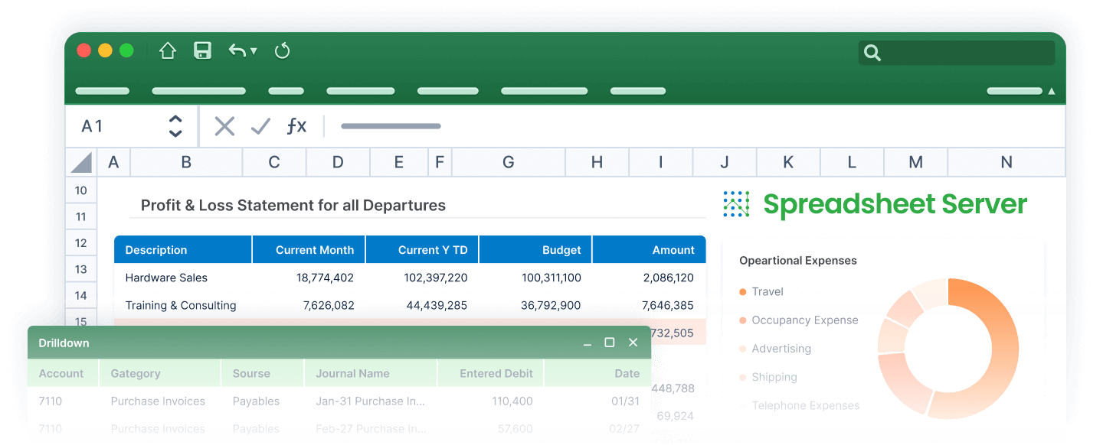This screenshot has width=1103, height=445.
Task: Open the Insert Function (fx) icon
Action: point(296,126)
